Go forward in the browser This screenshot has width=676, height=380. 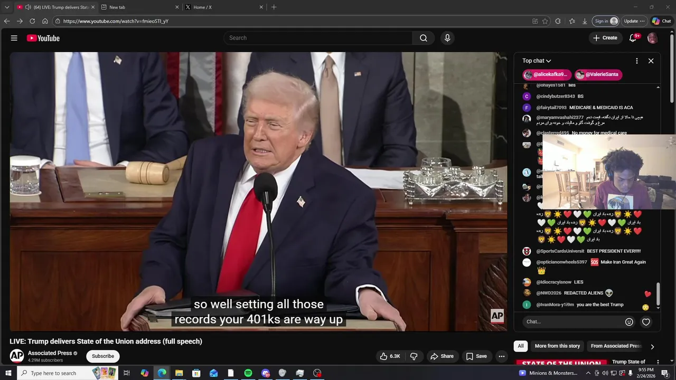pos(20,21)
